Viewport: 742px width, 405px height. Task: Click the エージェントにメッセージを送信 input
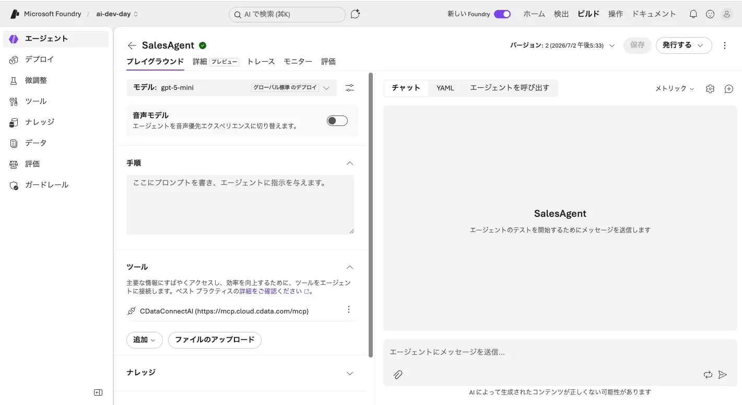[x=560, y=352]
